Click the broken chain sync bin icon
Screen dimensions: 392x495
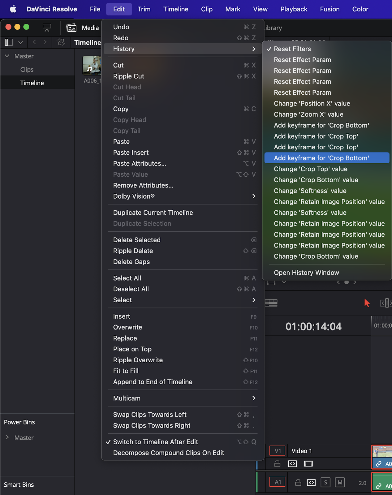(x=61, y=42)
